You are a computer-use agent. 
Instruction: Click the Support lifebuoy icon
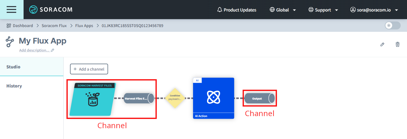[x=311, y=10]
